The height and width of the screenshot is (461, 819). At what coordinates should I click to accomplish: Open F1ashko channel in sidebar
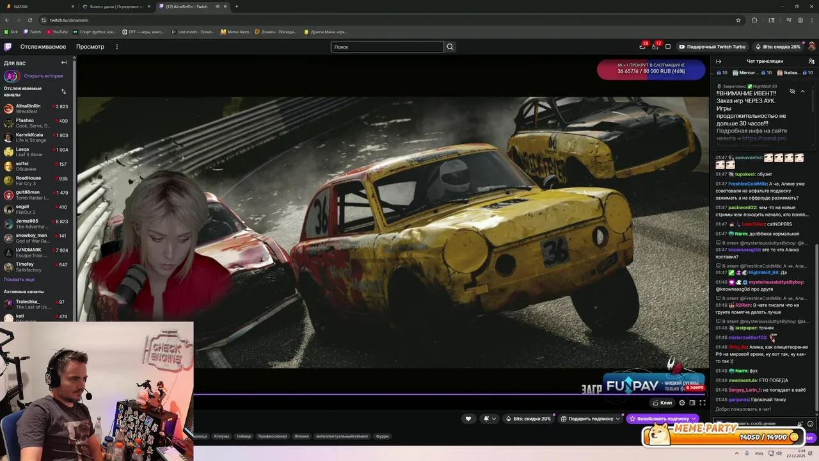coord(37,123)
